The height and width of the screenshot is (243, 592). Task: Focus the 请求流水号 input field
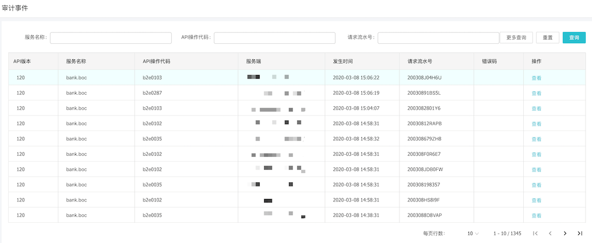click(x=438, y=38)
